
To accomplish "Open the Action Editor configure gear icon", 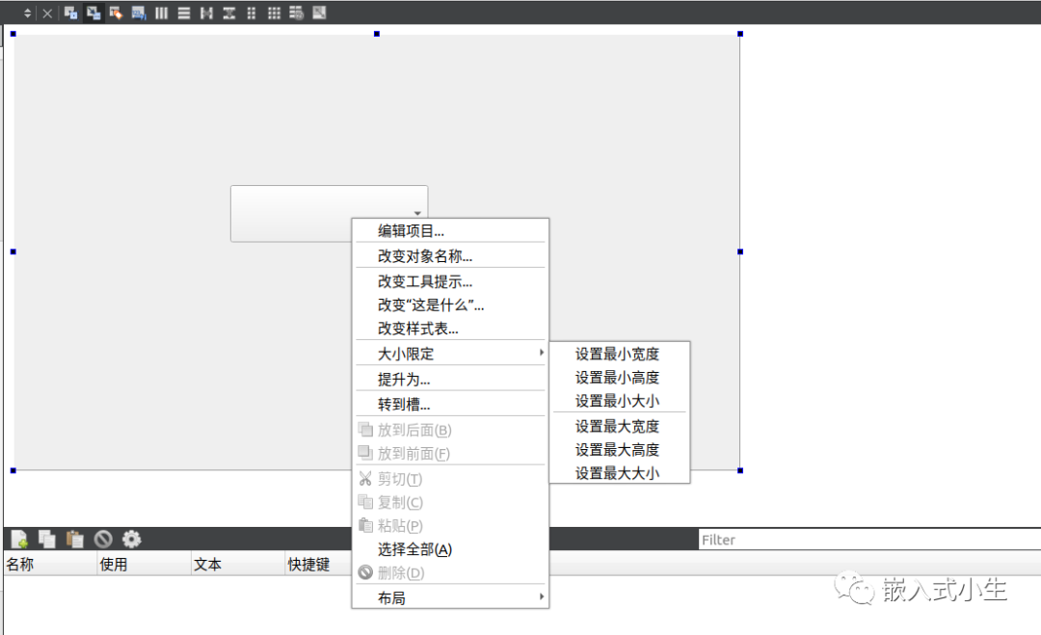I will (133, 540).
